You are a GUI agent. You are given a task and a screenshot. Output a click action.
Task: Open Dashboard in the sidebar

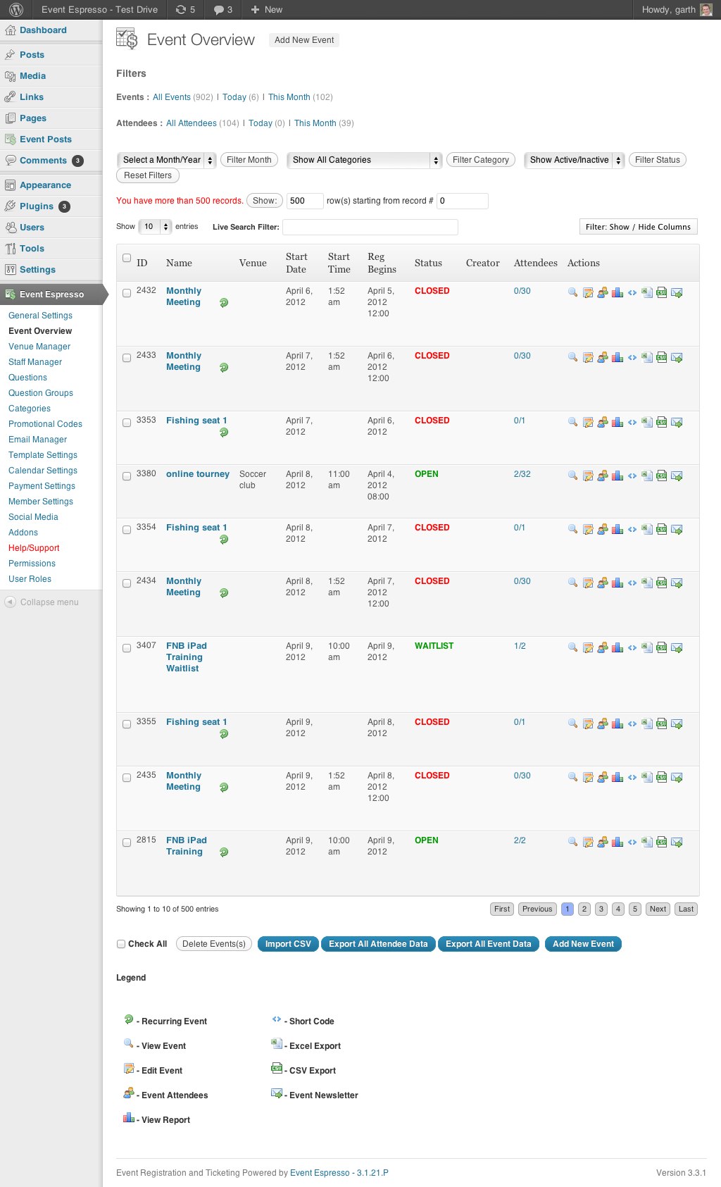(43, 30)
